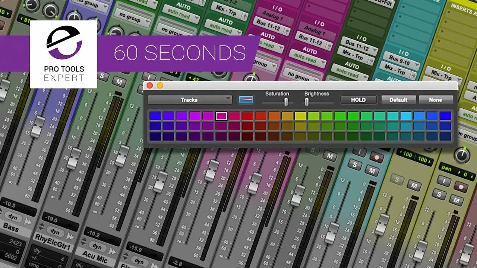Click the None button in color palette
This screenshot has width=477, height=268.
436,100
